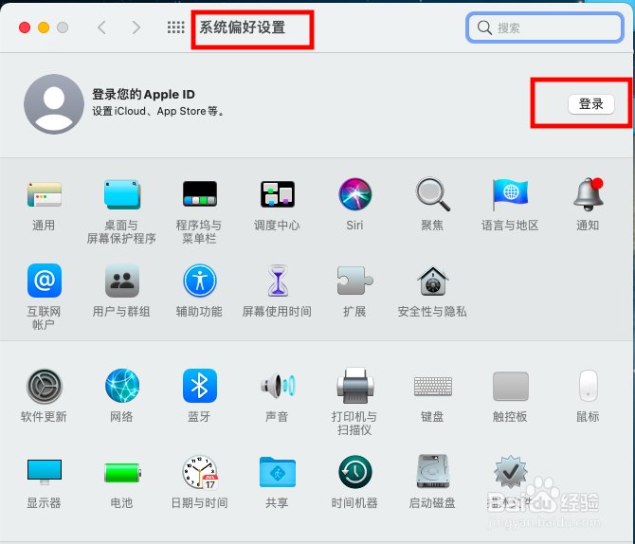Click the 登录 sign-in button

(x=590, y=104)
